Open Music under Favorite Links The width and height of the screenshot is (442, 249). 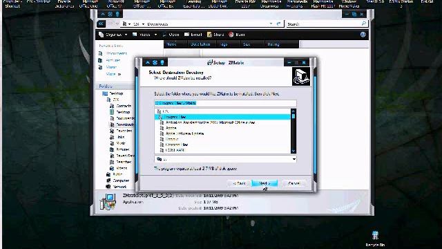tap(108, 67)
